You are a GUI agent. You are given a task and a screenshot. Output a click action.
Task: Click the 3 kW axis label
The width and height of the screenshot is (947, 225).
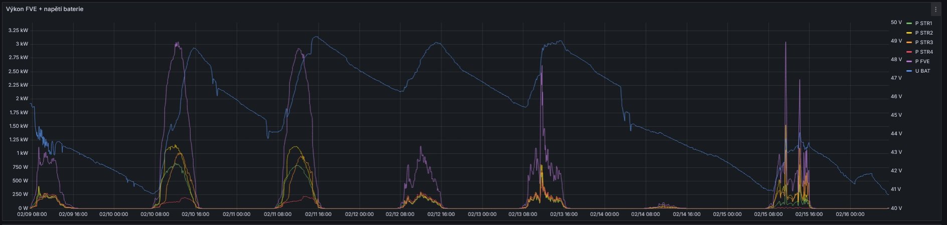pyautogui.click(x=22, y=44)
